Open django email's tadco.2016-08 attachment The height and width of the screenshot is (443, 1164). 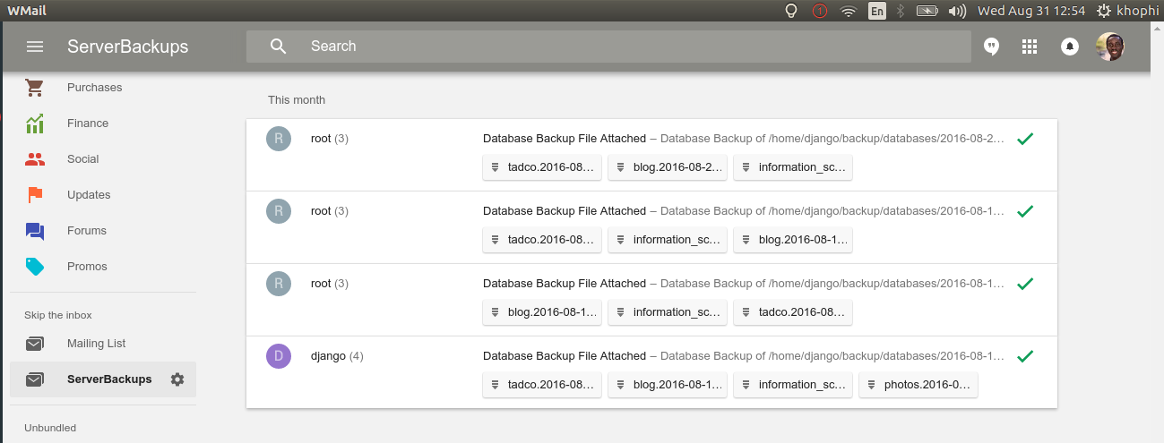tap(542, 385)
